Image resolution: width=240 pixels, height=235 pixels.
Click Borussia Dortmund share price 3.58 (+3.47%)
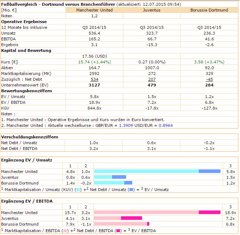pyautogui.click(x=209, y=62)
